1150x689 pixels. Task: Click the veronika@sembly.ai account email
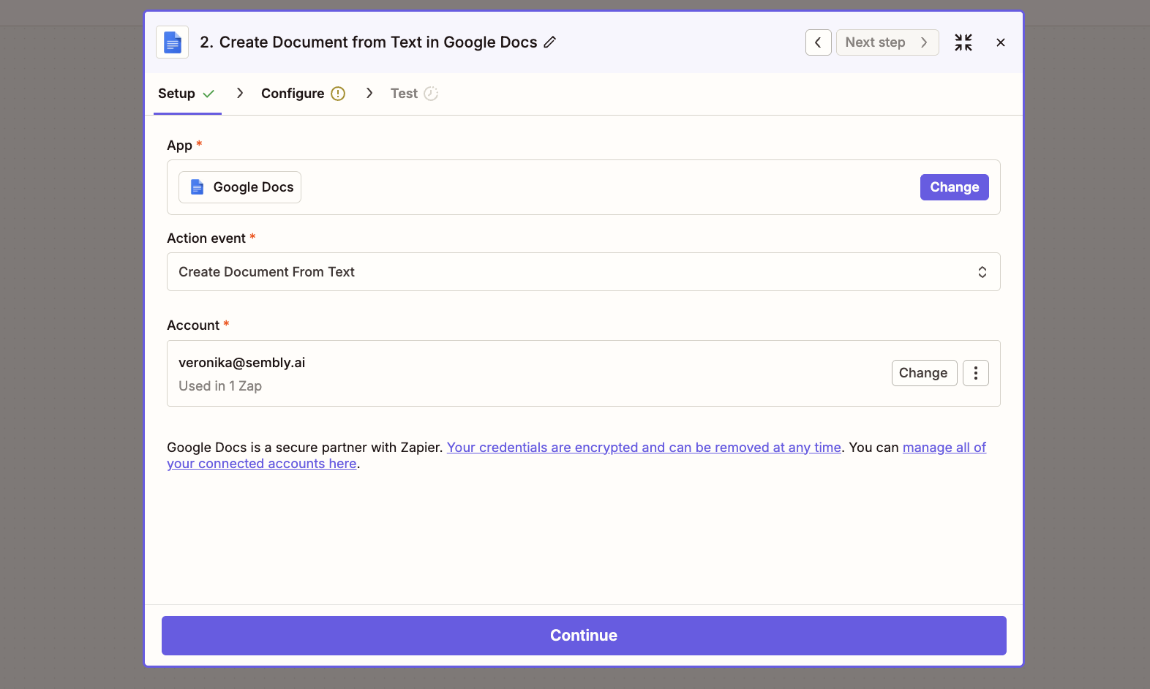tap(242, 363)
